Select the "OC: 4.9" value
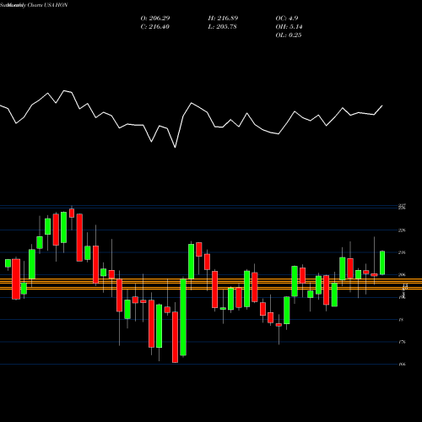Screen dimensions: 422x422 (287, 19)
